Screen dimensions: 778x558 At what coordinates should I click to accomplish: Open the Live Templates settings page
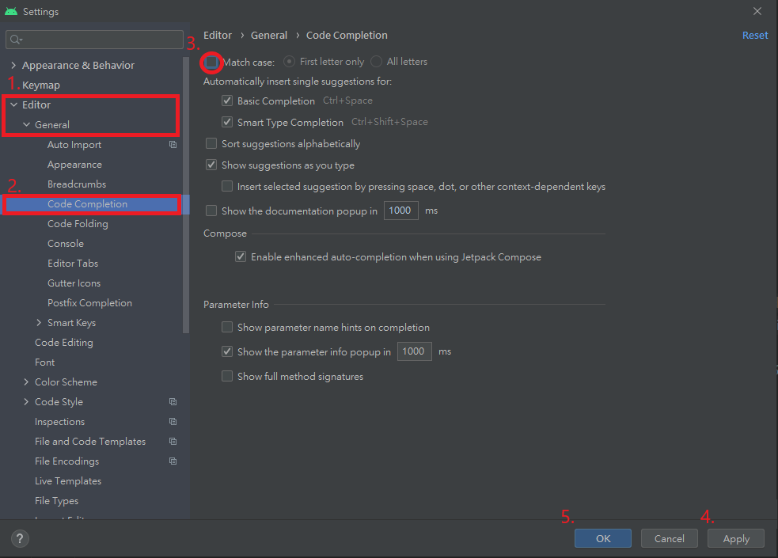click(x=68, y=481)
